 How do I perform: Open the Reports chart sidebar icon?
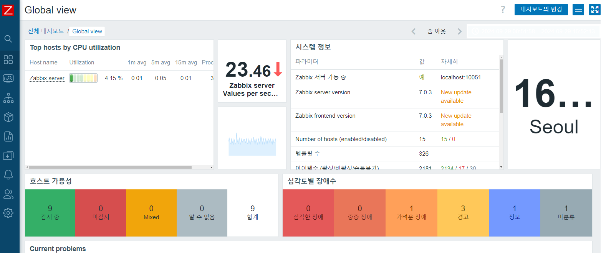(8, 136)
